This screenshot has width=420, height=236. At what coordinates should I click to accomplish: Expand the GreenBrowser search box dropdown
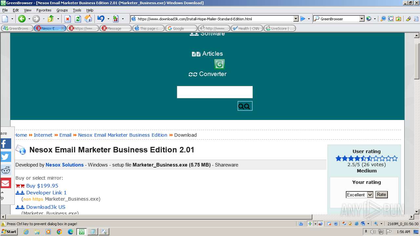point(362,19)
